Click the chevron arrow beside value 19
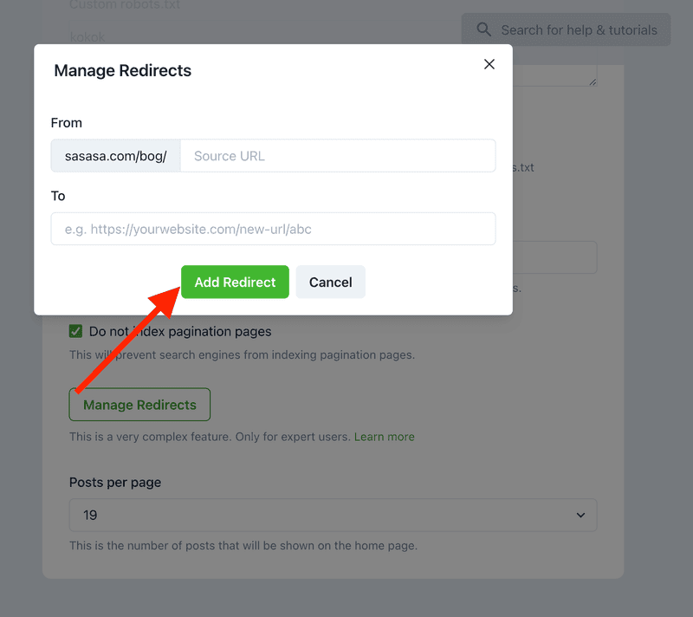 click(x=580, y=515)
